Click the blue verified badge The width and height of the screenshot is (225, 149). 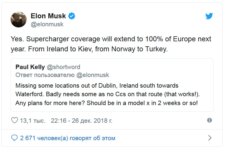(72, 16)
